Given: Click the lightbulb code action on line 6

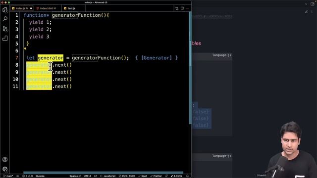Looking at the screenshot, I should point(25,48).
